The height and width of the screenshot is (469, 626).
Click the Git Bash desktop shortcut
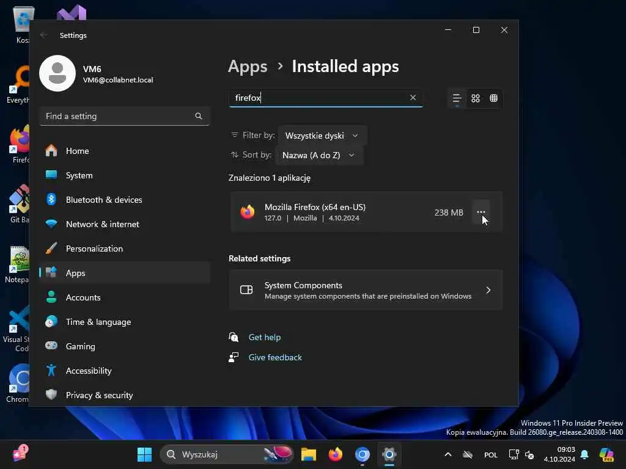[x=18, y=204]
